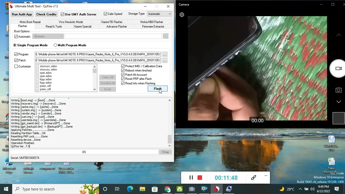Switch to the Xiaomi FB Flasher tab

(112, 22)
